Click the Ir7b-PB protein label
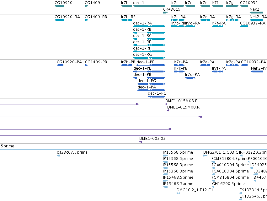 click(128, 62)
